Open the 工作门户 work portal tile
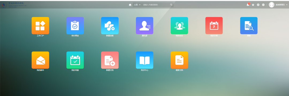Screen dimensions: 289x96 pyautogui.click(x=40, y=25)
